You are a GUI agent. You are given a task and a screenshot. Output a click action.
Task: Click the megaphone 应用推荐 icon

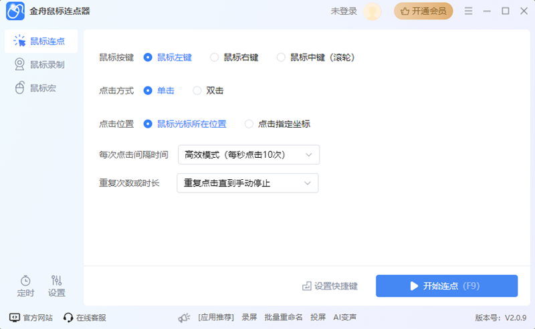coord(185,318)
